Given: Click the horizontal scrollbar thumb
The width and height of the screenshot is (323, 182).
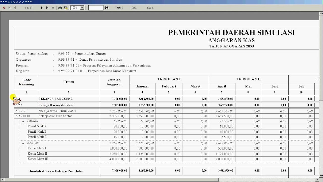Looking at the screenshot, I should [111, 180].
